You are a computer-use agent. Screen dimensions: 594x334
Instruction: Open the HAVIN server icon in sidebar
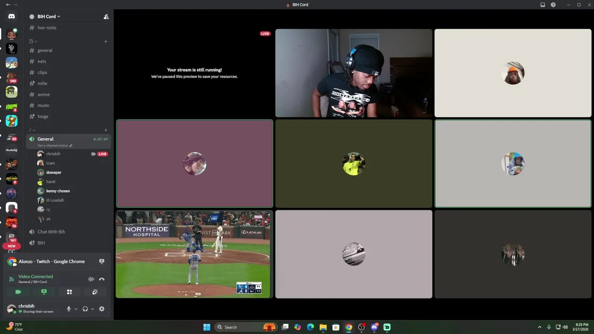pos(12,106)
